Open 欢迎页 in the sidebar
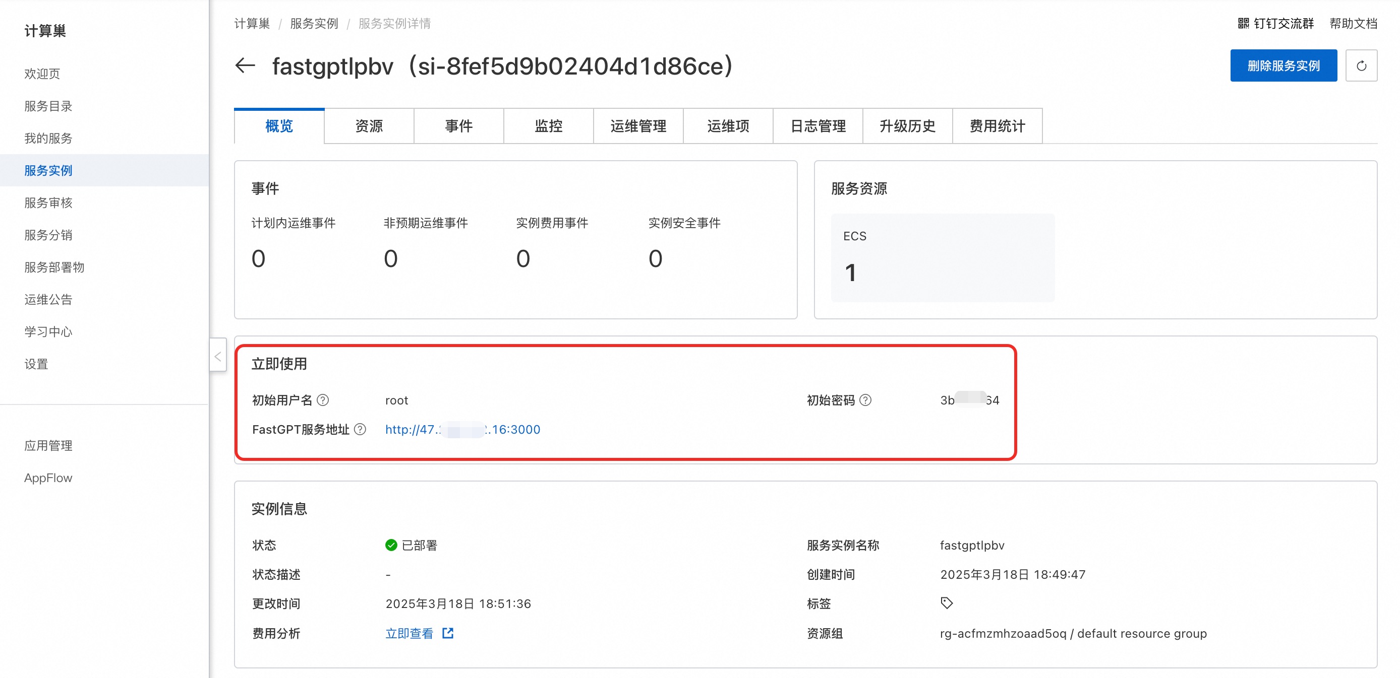This screenshot has width=1400, height=678. [42, 73]
